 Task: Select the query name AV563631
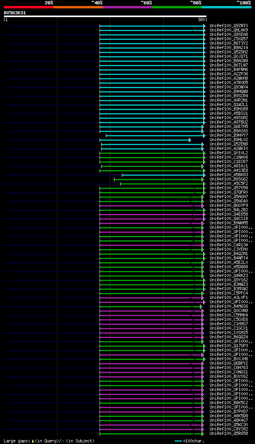15,13
